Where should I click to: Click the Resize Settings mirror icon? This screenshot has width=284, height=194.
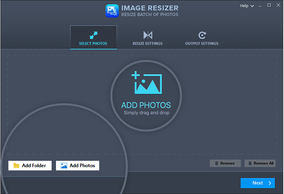(x=148, y=35)
